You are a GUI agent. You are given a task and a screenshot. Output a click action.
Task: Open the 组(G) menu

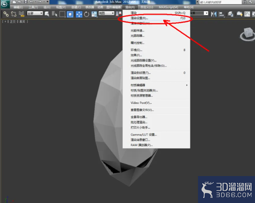[47, 7]
